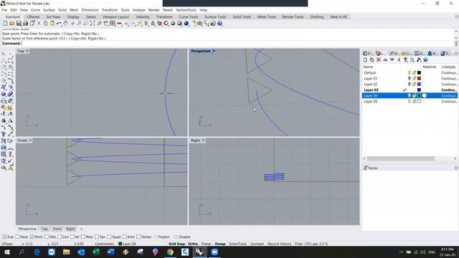Open the Centimeters units selector in status bar

tap(105, 244)
